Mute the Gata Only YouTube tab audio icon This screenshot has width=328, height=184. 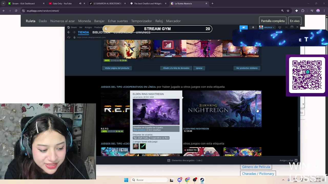[80, 4]
